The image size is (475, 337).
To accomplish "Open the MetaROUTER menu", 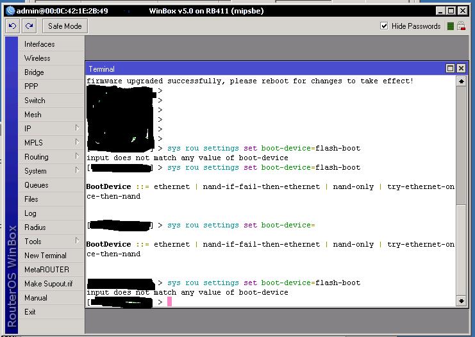I will [x=51, y=270].
